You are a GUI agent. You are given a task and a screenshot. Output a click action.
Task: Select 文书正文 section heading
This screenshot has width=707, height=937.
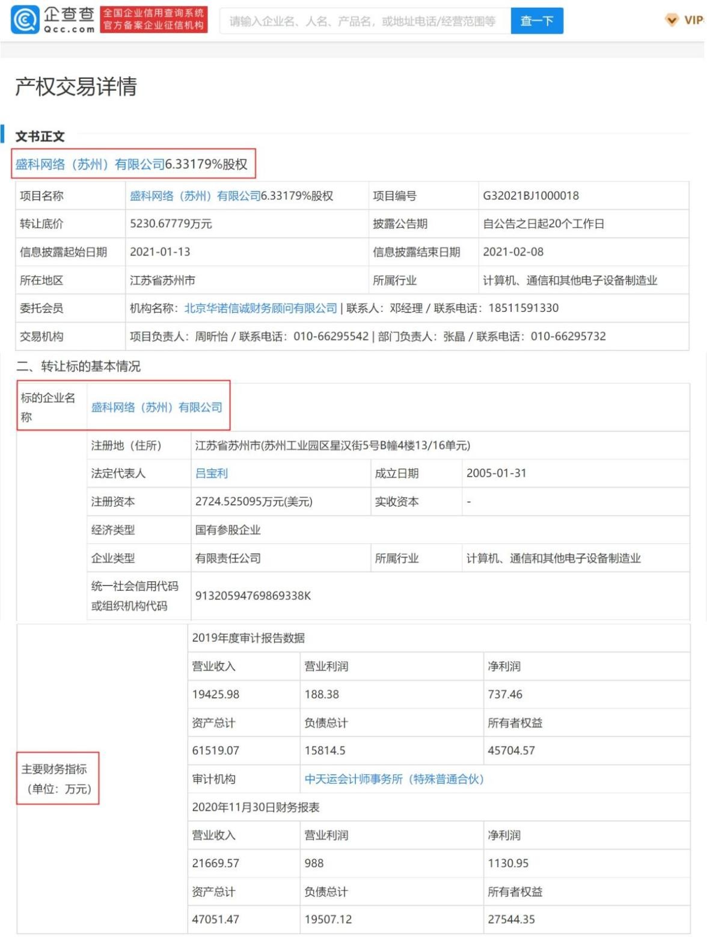(40, 136)
